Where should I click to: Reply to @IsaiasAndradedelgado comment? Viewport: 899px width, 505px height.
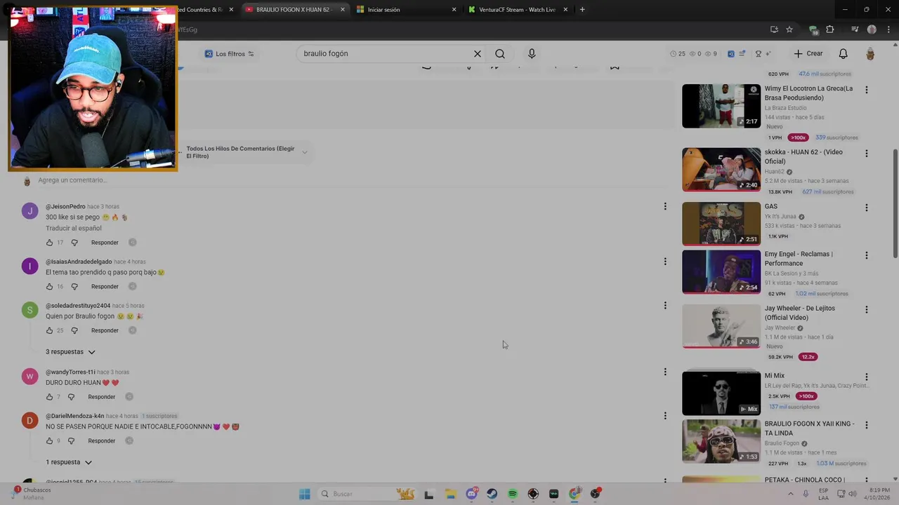pyautogui.click(x=105, y=287)
